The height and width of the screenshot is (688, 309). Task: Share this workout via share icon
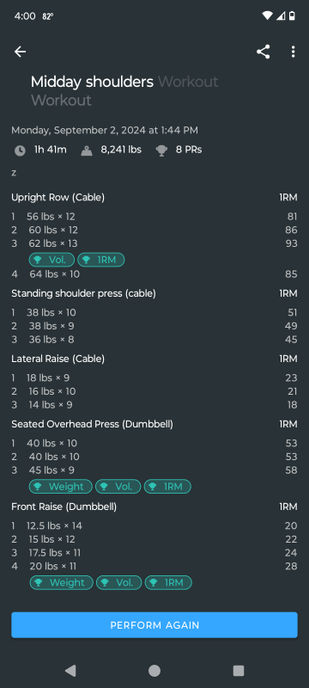pos(263,52)
